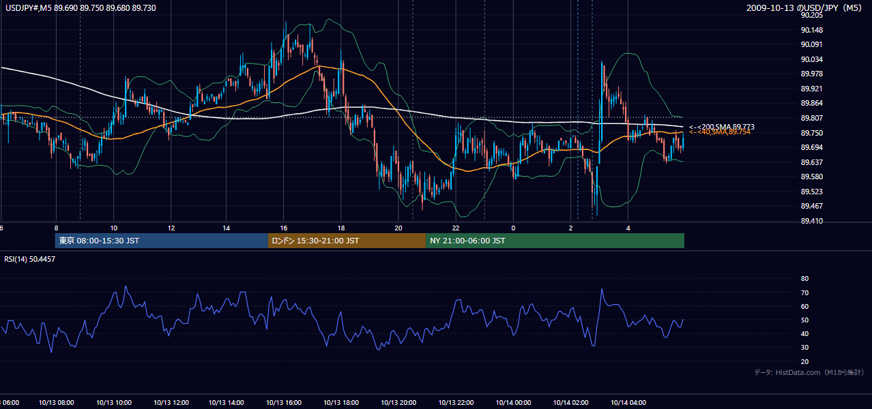Click price axis value 89.637

coord(811,162)
